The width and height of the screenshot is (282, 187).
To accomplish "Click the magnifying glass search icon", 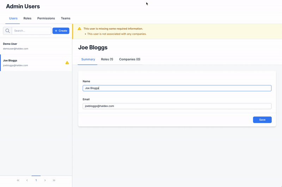I will point(7,31).
